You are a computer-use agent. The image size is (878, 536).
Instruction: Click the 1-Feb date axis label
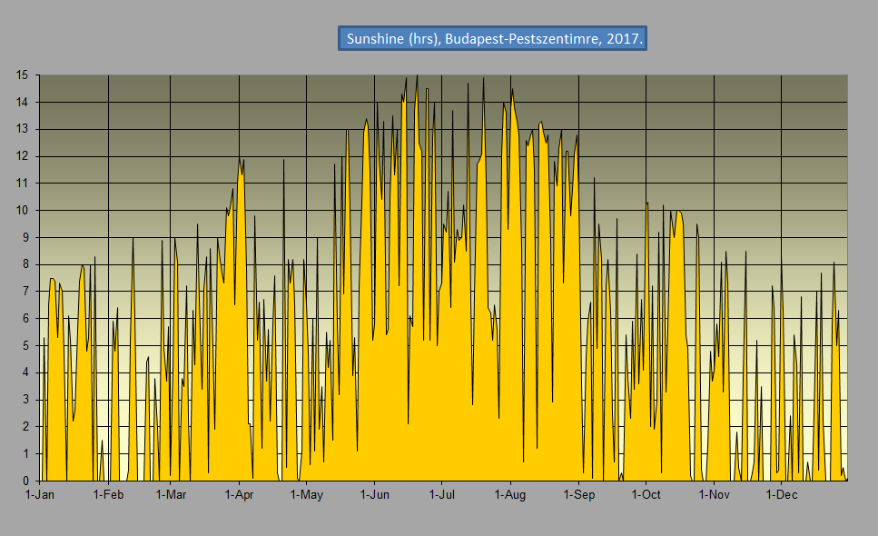click(x=108, y=495)
